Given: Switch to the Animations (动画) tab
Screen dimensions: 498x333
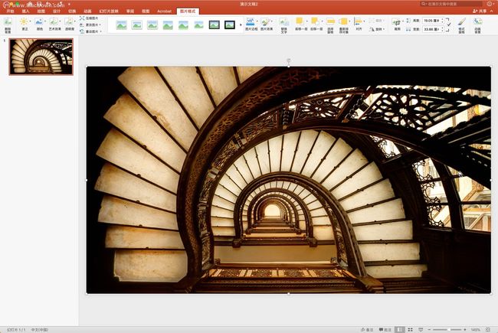Looking at the screenshot, I should (x=87, y=11).
